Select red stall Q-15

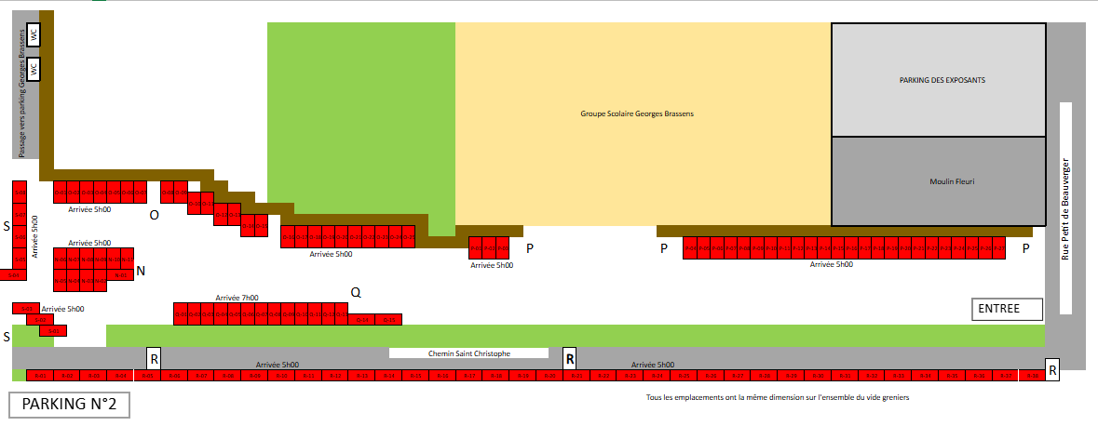pos(388,320)
